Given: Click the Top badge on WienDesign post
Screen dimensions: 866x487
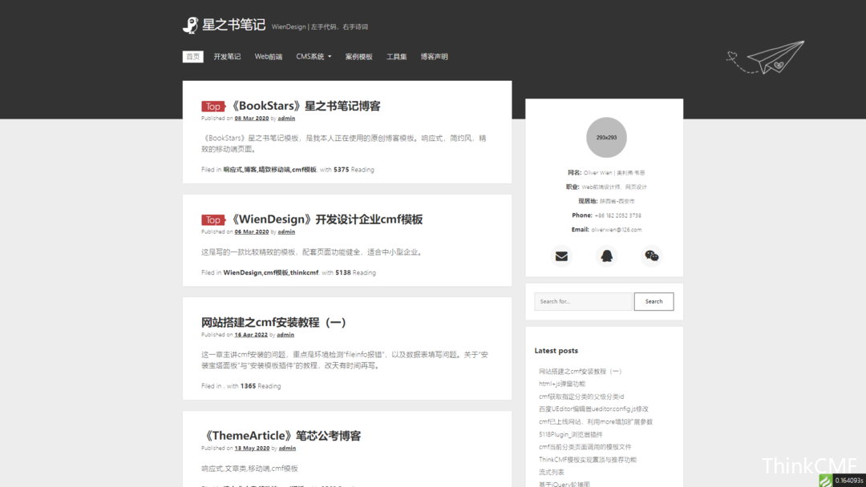Looking at the screenshot, I should click(x=213, y=220).
